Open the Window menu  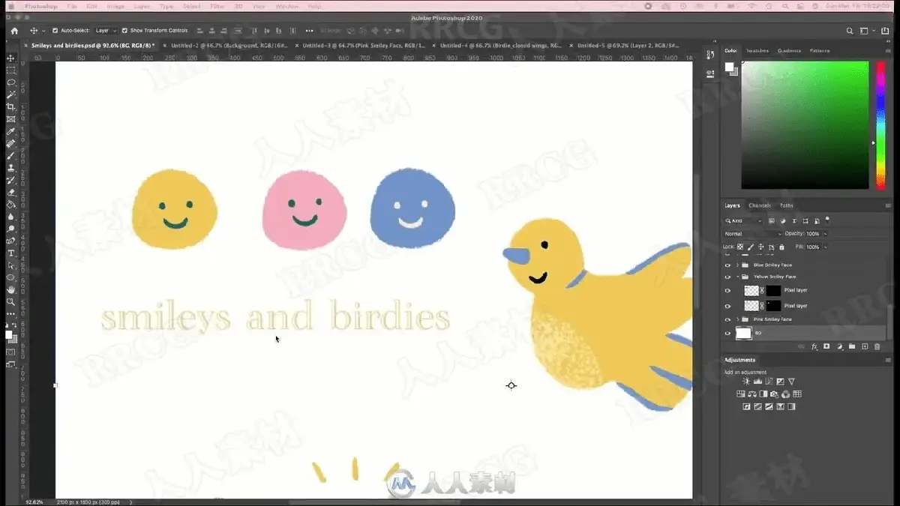coord(286,6)
